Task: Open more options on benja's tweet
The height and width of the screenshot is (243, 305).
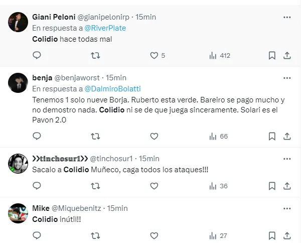Action: click(287, 78)
